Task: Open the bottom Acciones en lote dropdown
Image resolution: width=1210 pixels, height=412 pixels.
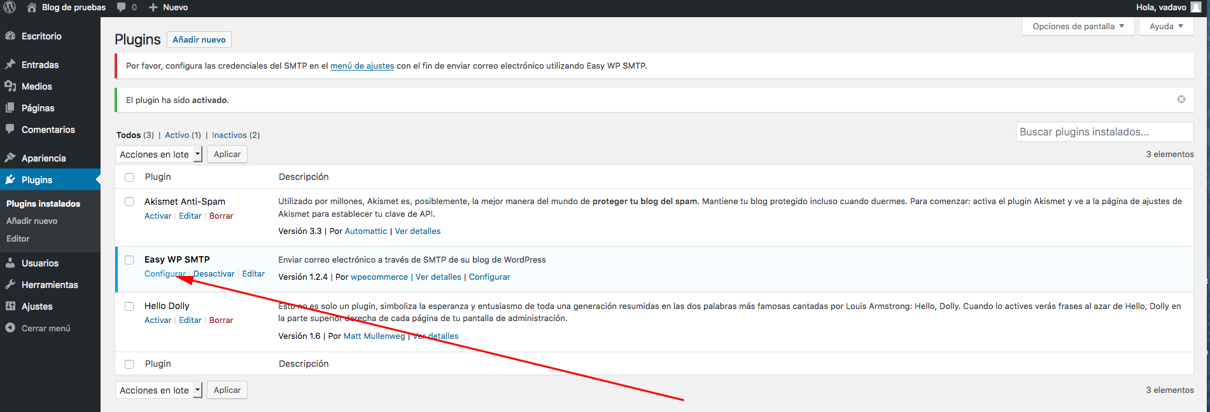Action: (158, 390)
